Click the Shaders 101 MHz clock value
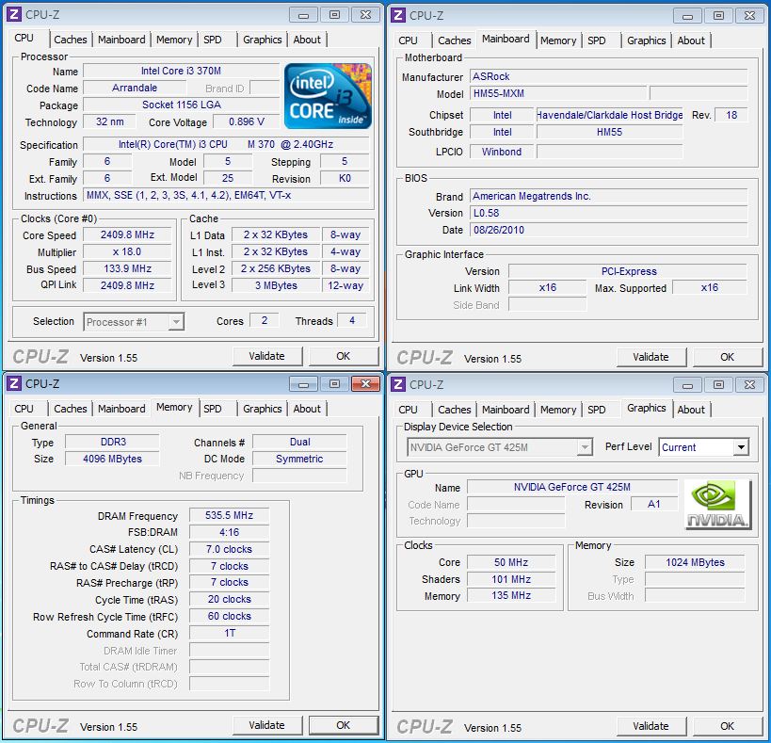The width and height of the screenshot is (771, 743). tap(511, 579)
